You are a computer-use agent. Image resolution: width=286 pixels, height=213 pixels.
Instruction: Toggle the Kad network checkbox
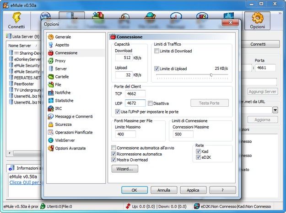[x=198, y=151]
